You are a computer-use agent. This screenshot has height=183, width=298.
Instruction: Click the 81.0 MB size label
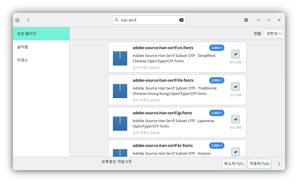coord(236,62)
